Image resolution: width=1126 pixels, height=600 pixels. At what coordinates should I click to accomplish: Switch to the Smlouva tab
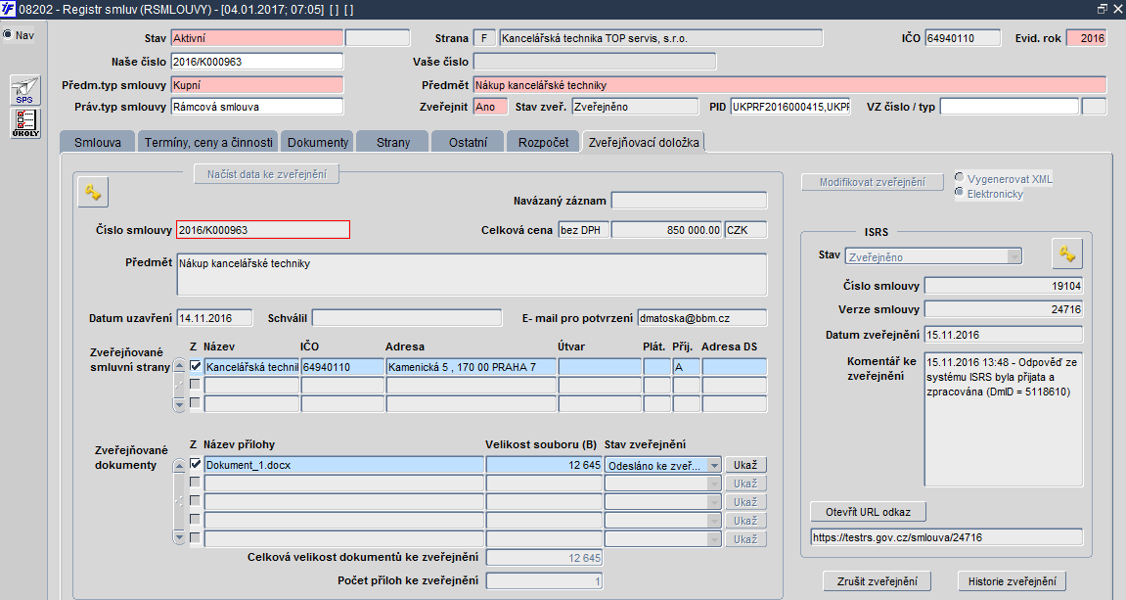coord(98,142)
